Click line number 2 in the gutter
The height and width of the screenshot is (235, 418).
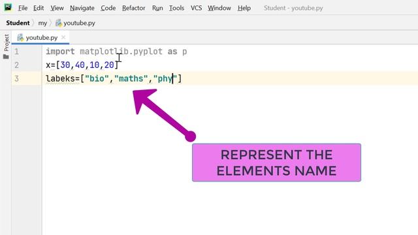16,65
